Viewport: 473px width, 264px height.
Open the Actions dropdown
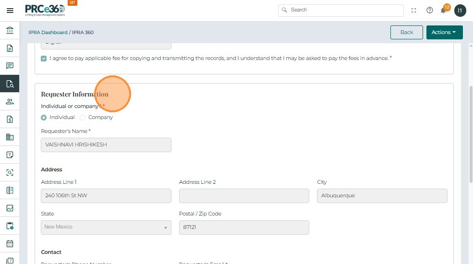[444, 32]
